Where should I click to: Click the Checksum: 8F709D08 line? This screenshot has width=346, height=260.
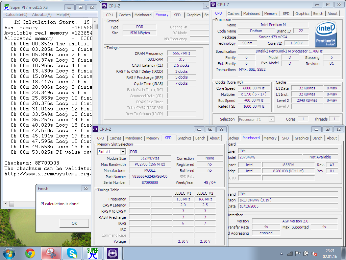(32, 163)
